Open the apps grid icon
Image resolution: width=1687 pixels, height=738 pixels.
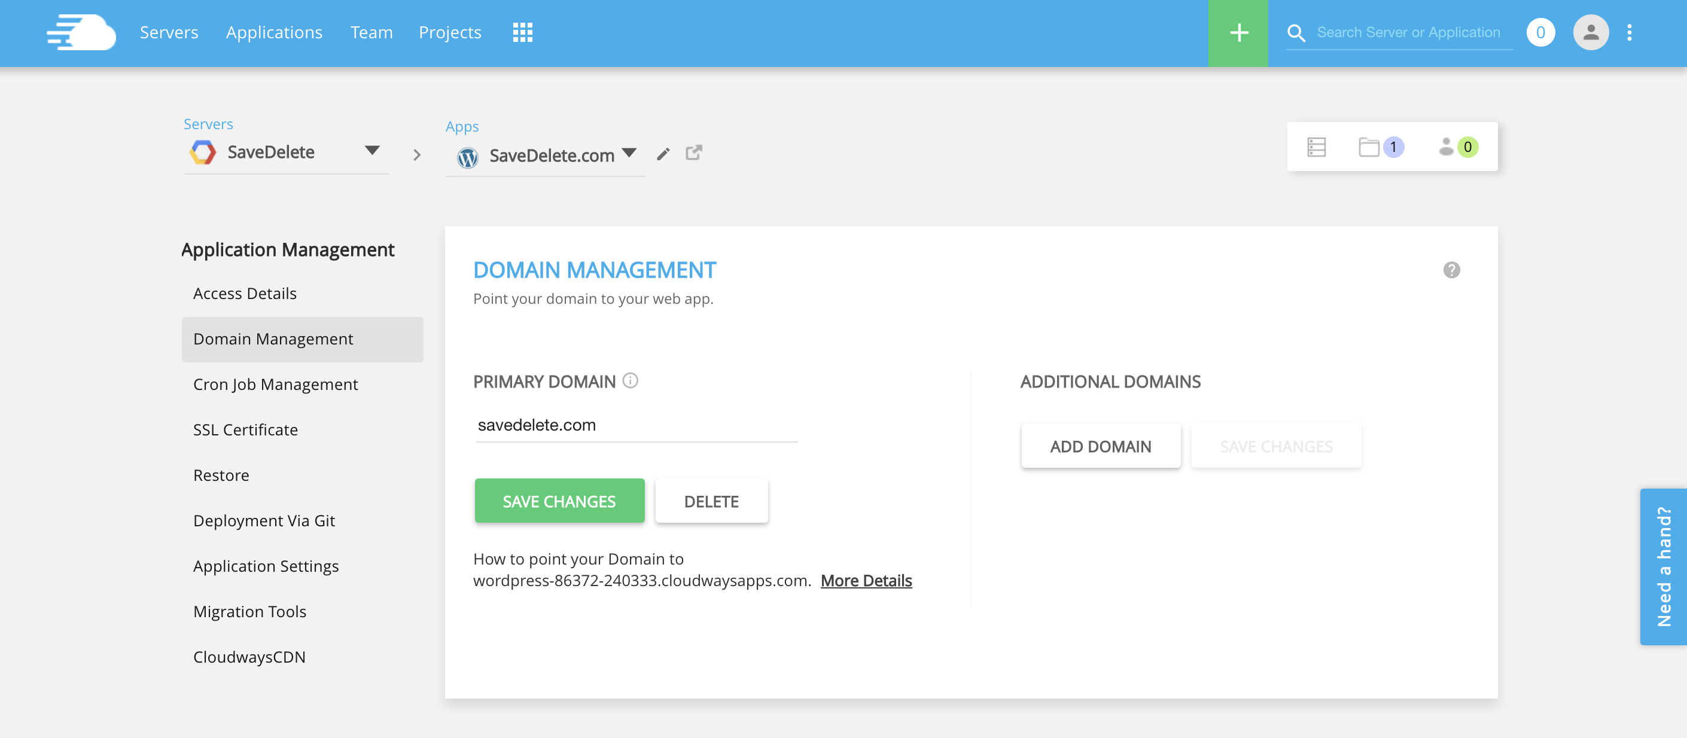522,32
